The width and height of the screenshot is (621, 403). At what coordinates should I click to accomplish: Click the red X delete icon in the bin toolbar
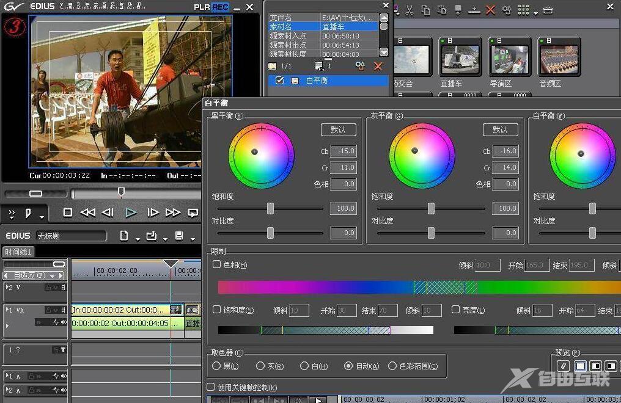[x=490, y=10]
